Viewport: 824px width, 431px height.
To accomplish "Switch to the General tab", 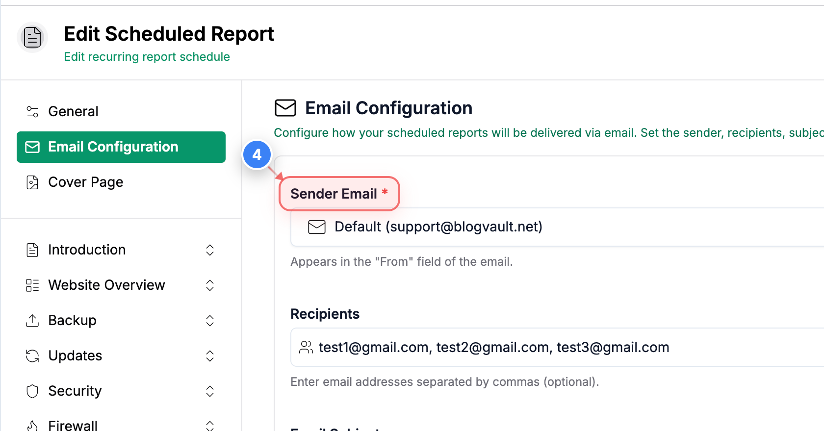I will pyautogui.click(x=73, y=111).
